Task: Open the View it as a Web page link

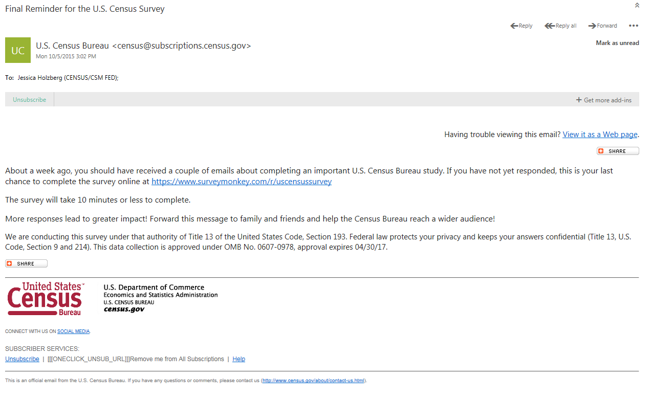Action: coord(600,135)
